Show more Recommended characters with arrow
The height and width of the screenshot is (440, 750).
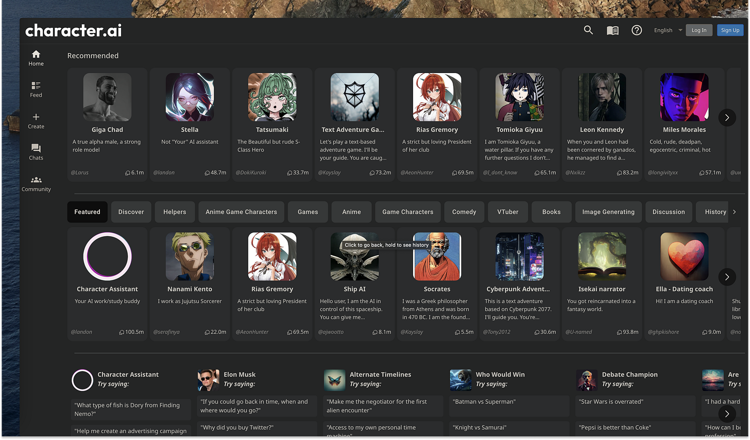[727, 117]
